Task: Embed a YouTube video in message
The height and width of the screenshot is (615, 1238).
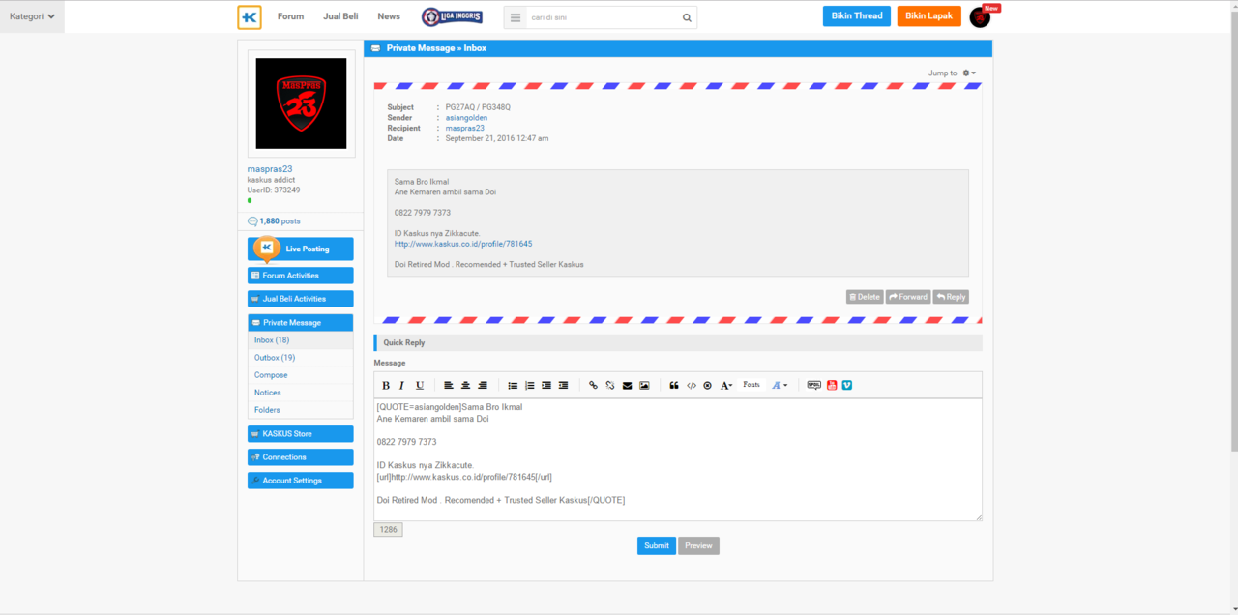Action: tap(832, 385)
